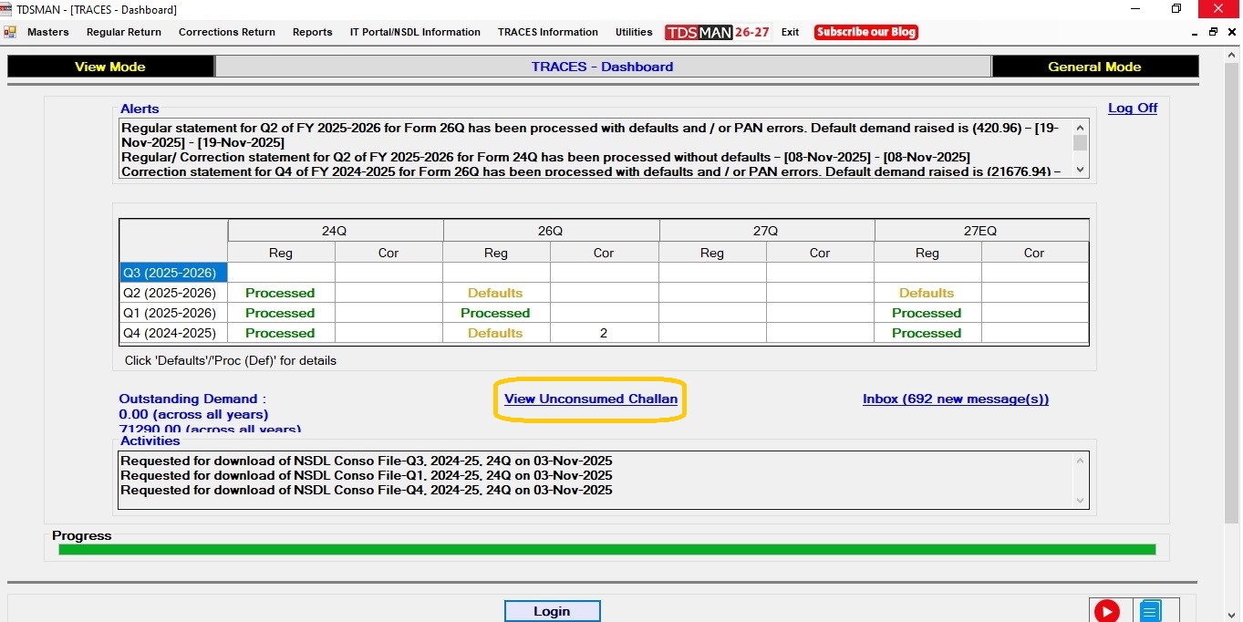Open the Utilities menu

tap(634, 32)
